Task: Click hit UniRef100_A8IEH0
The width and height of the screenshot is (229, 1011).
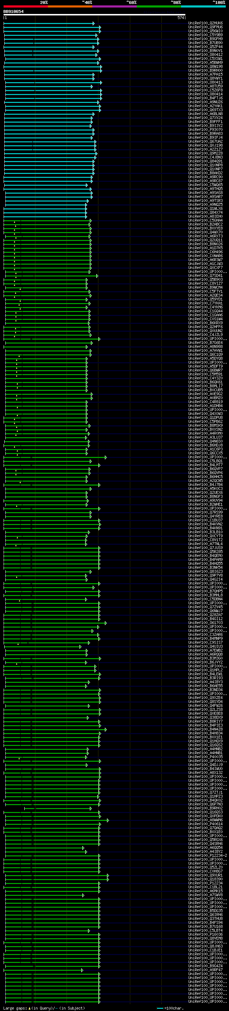Action: (x=205, y=216)
